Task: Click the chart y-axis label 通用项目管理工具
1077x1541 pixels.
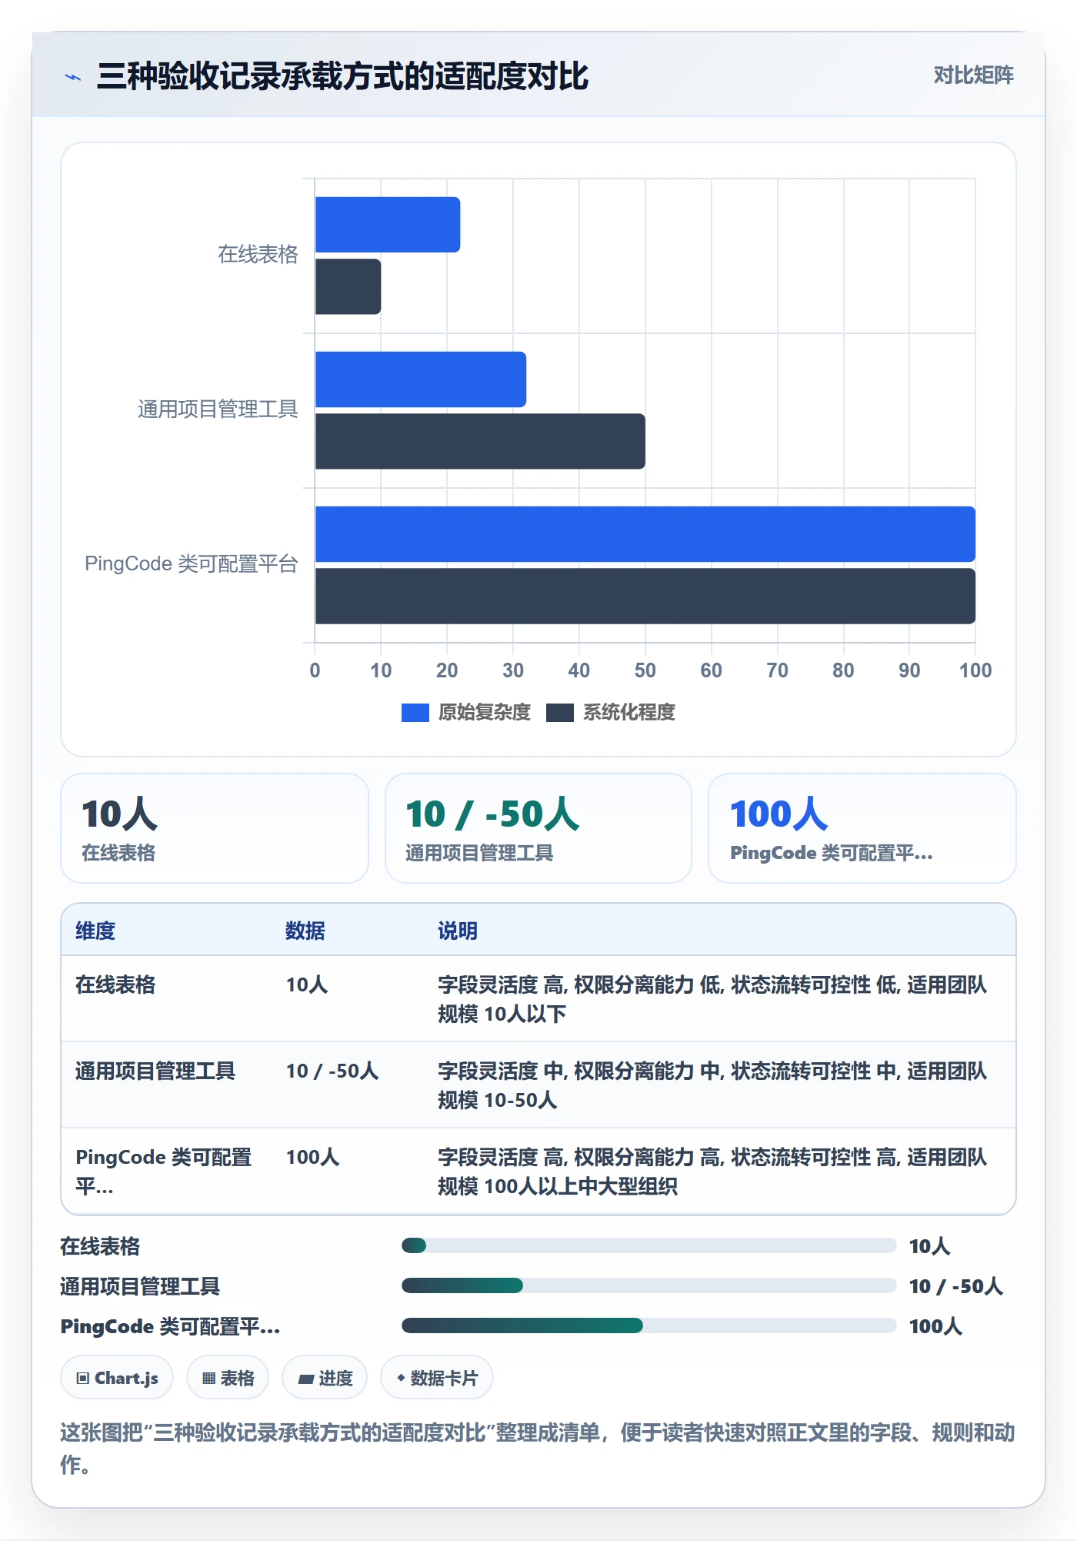Action: click(218, 409)
